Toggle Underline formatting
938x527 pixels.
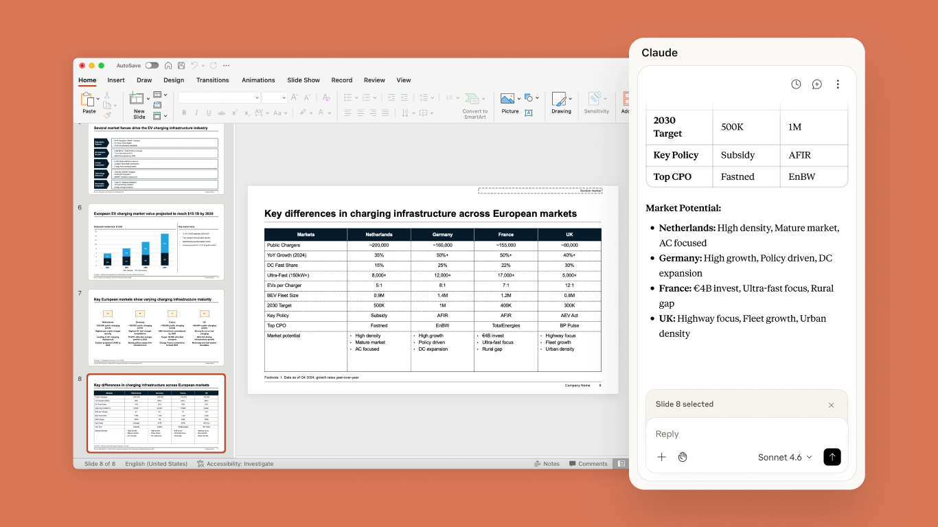208,113
